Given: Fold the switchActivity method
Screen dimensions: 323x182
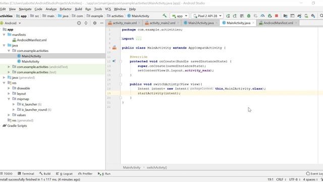Looking at the screenshot, I should tap(121, 84).
